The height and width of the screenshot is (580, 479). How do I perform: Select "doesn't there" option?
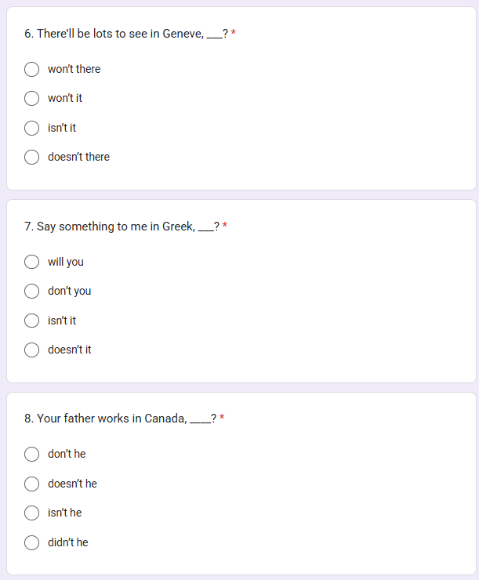[32, 158]
